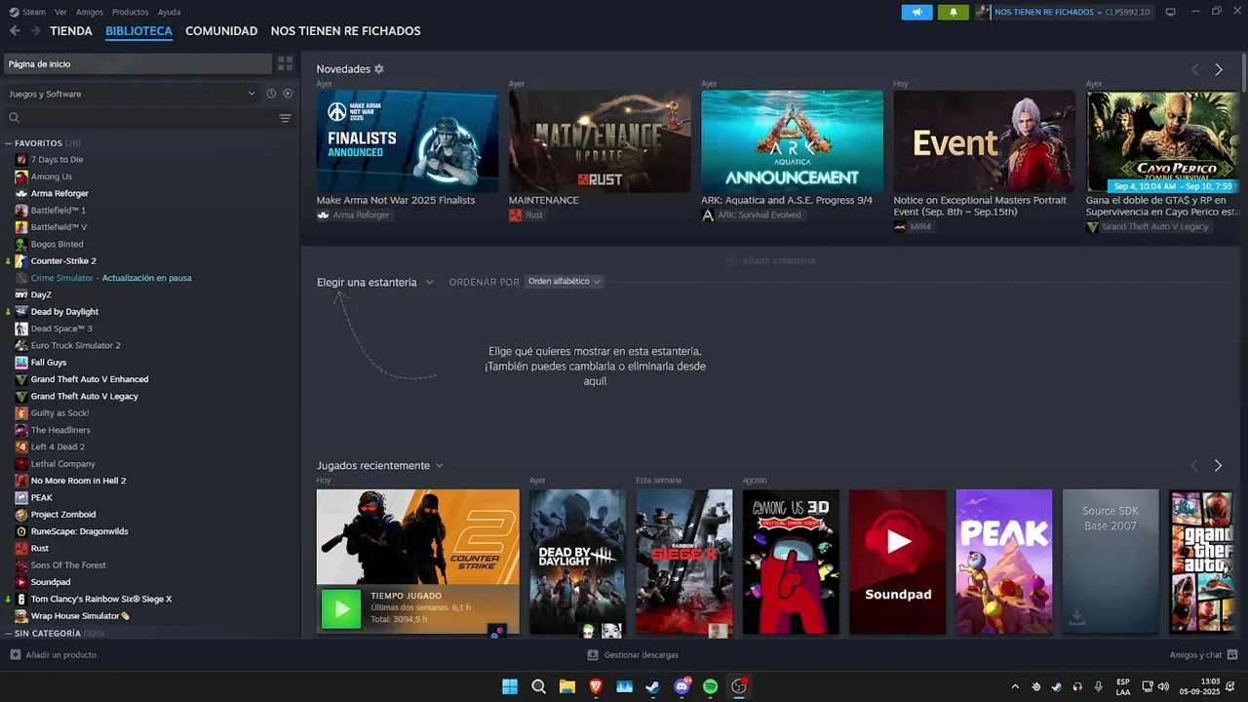Open Big Picture mode monitor icon
The height and width of the screenshot is (702, 1248).
coord(1170,12)
